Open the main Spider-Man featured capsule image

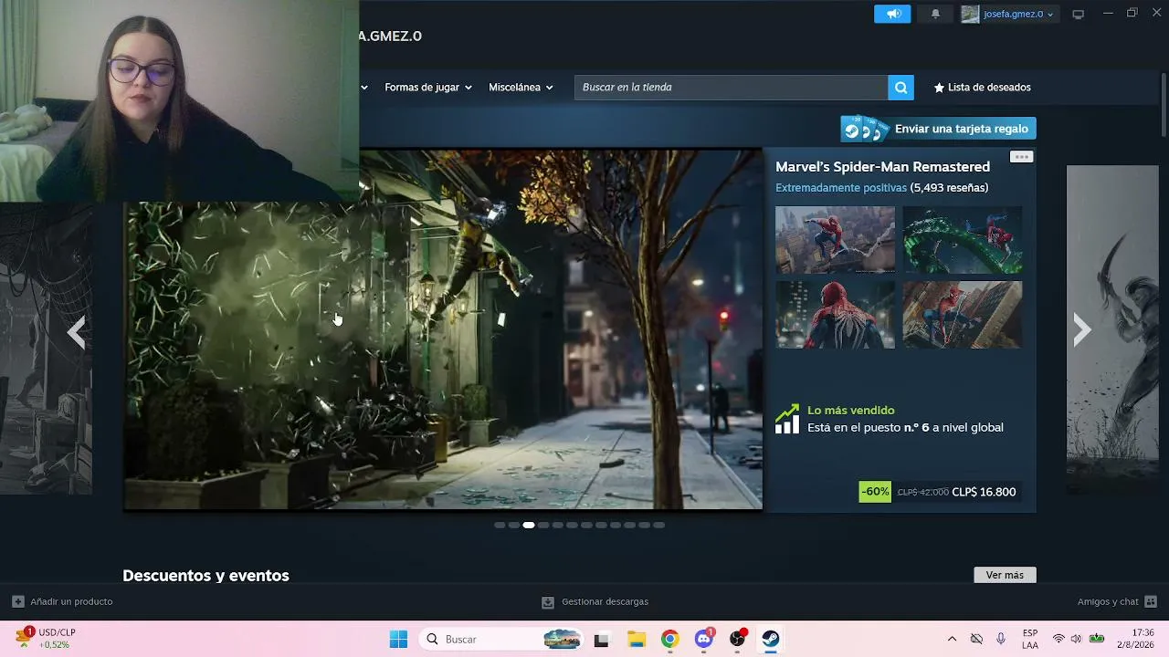(443, 329)
